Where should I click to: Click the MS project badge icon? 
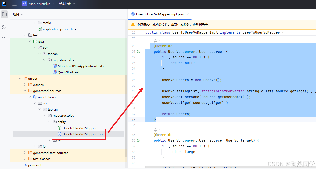[x=25, y=4]
